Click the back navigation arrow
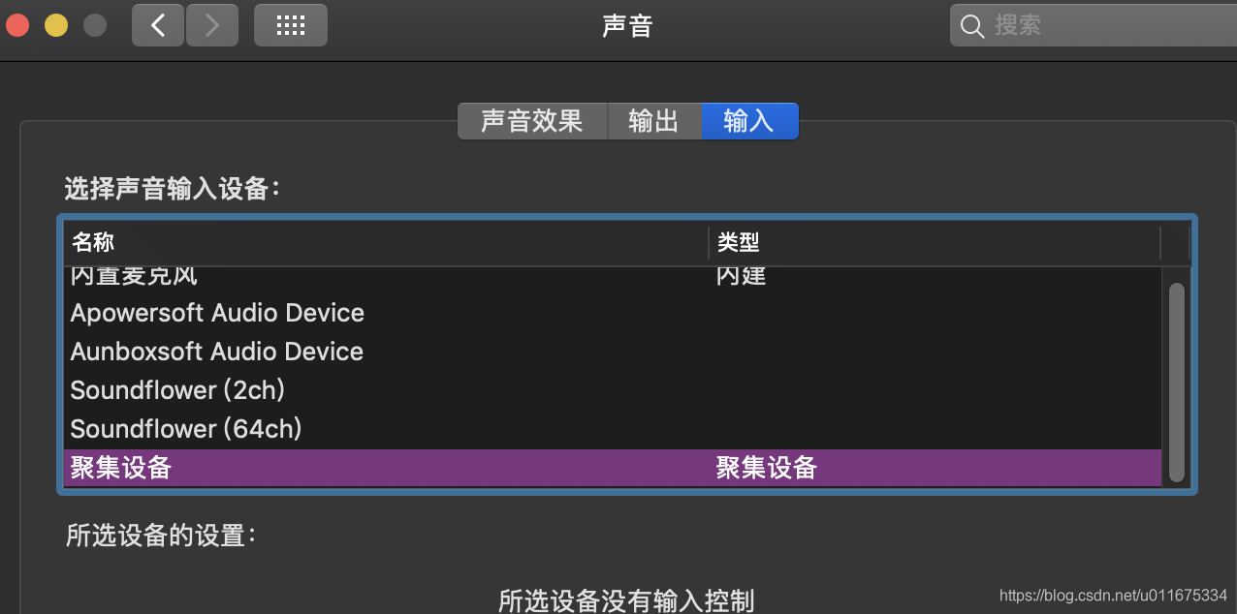1237x614 pixels. point(158,25)
